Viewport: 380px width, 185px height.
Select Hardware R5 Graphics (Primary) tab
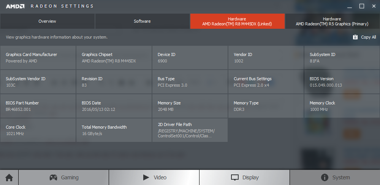click(332, 21)
